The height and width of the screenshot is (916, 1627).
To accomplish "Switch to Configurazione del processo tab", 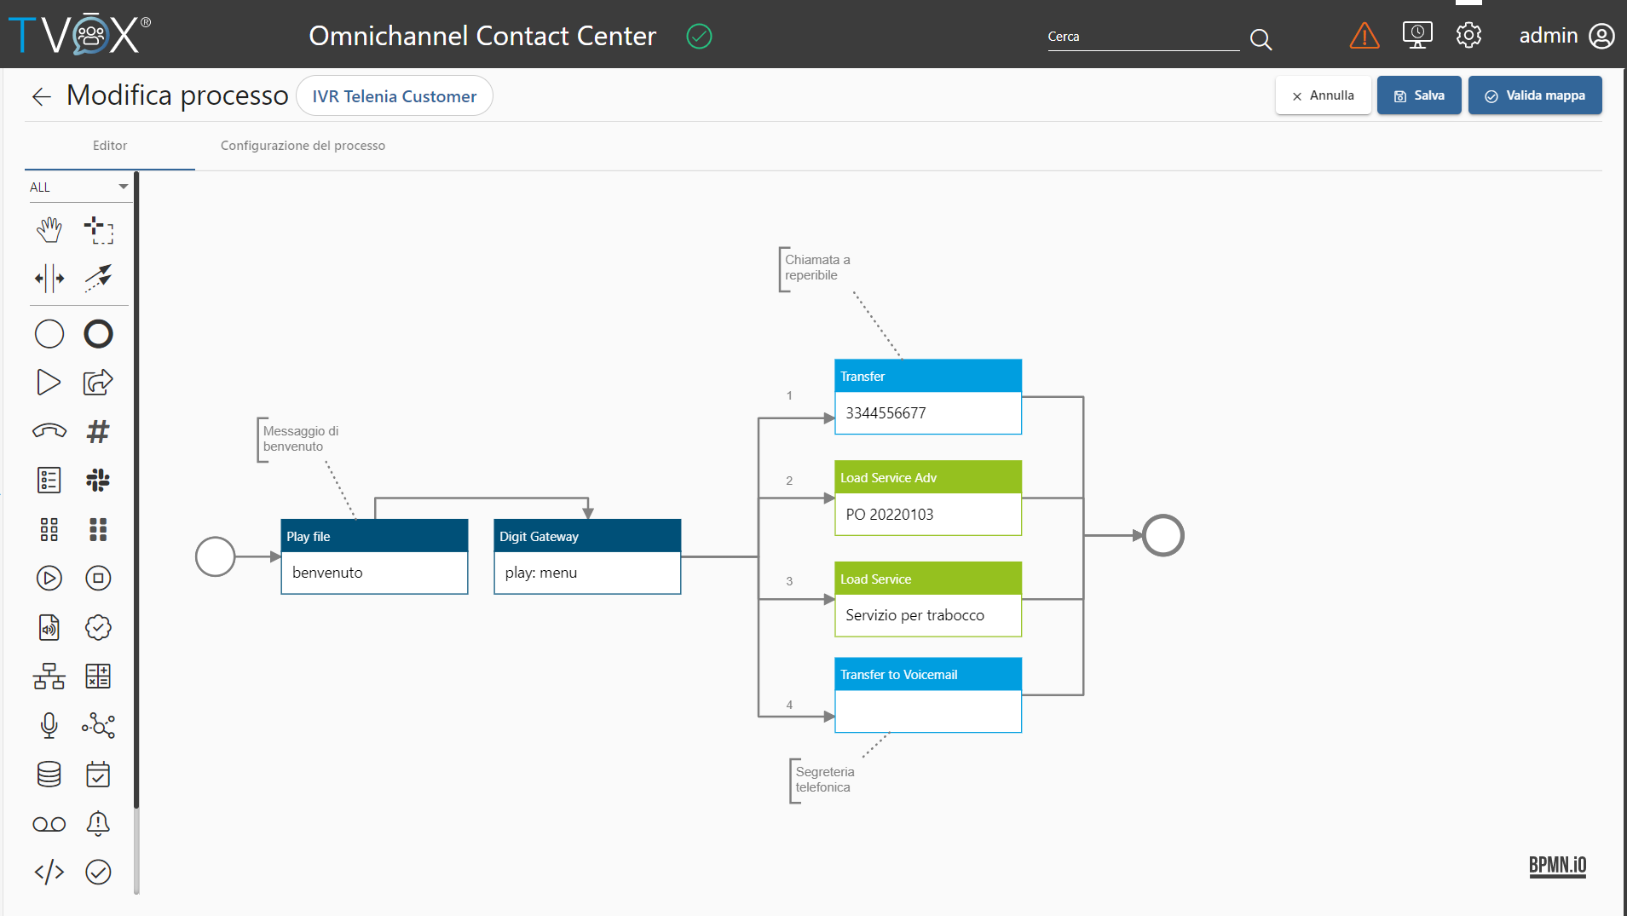I will pyautogui.click(x=303, y=146).
